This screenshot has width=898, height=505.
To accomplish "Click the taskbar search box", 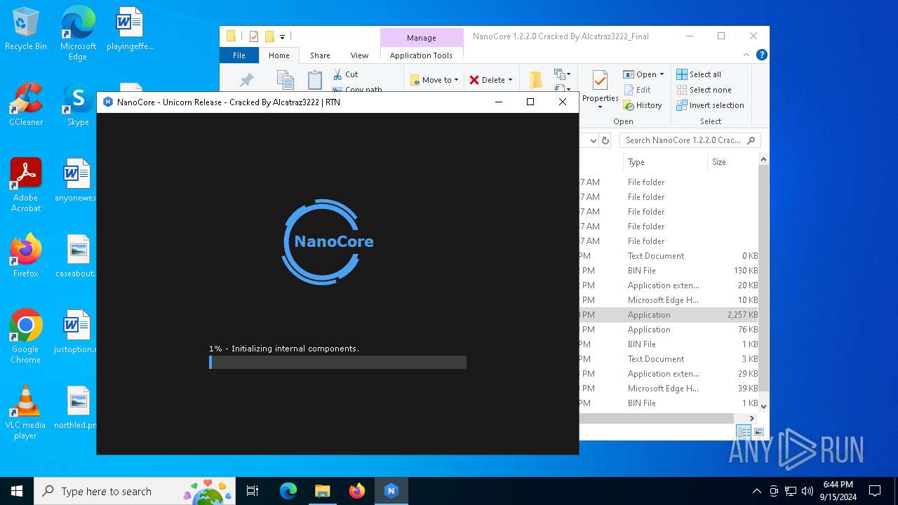I will coord(135,491).
